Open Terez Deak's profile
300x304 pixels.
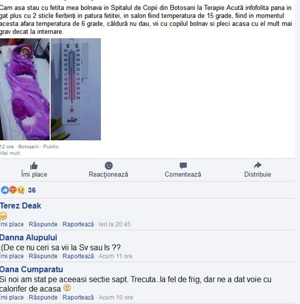tap(20, 206)
